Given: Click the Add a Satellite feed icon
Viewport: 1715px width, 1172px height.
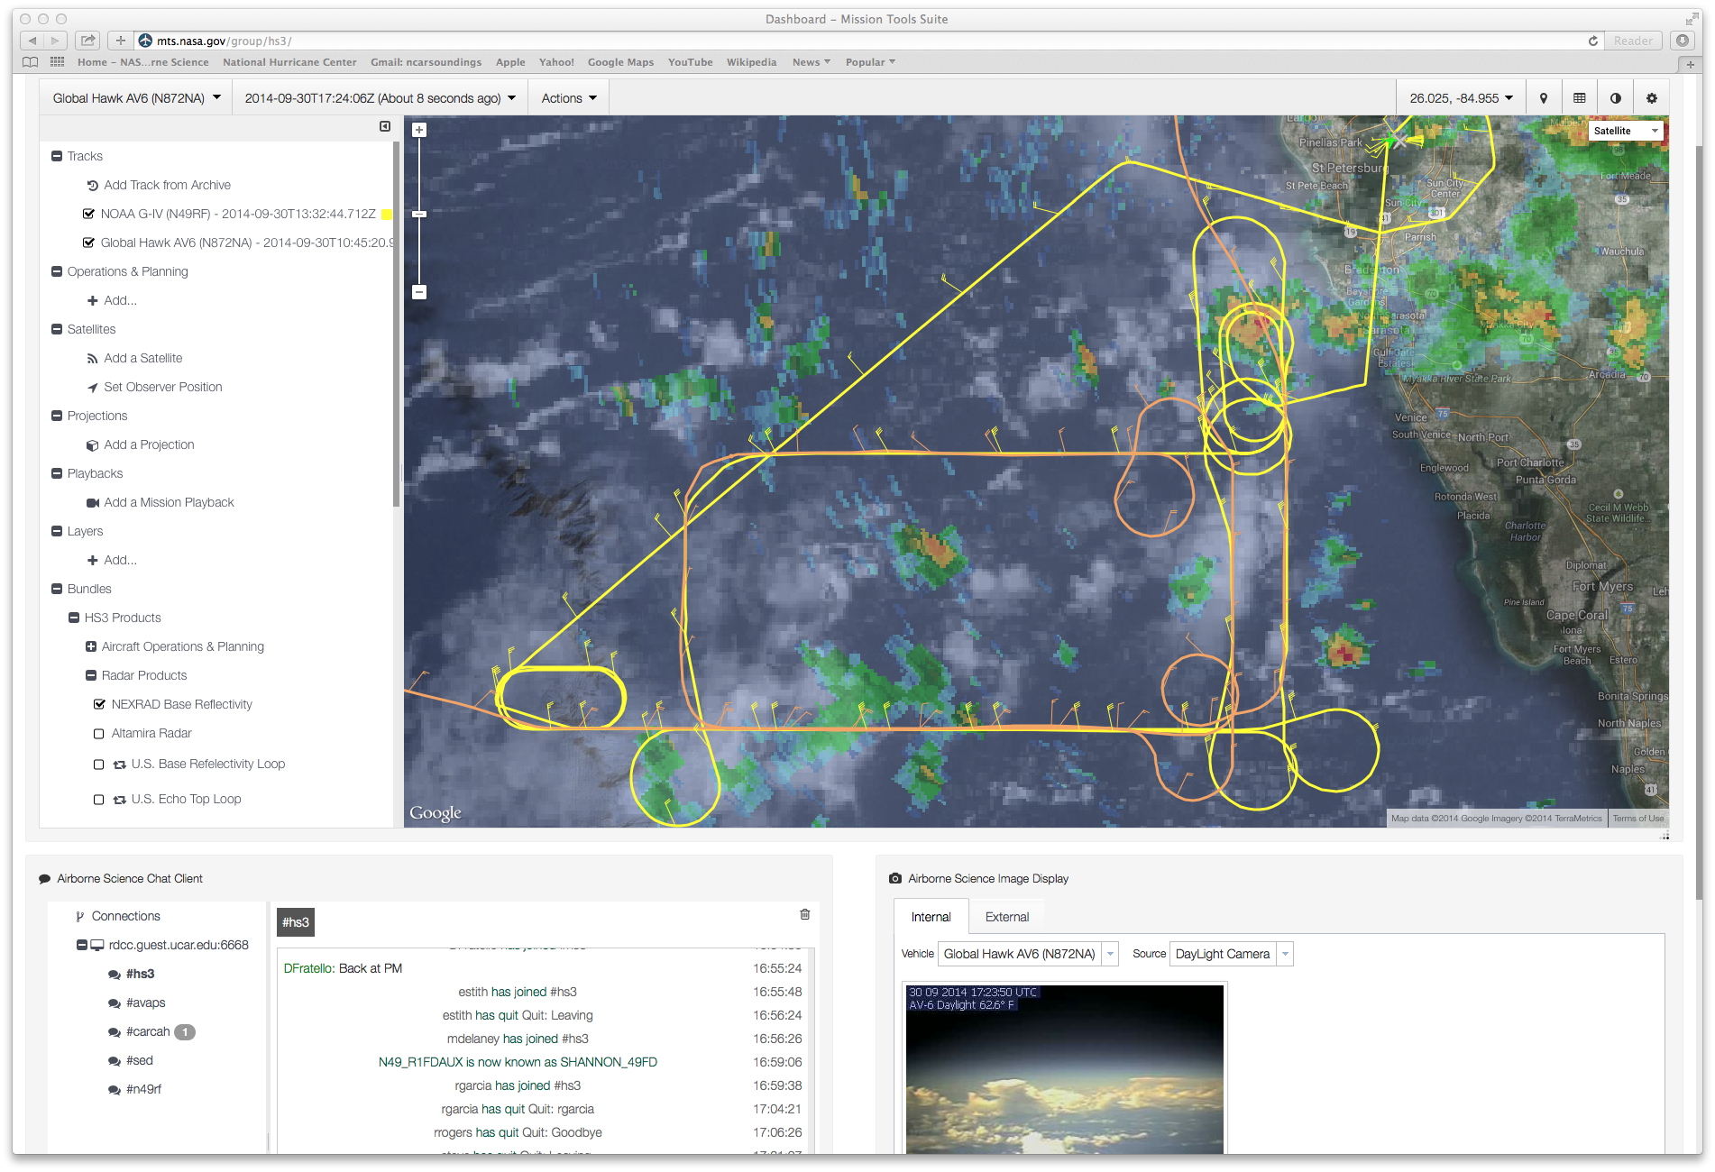Looking at the screenshot, I should [92, 359].
